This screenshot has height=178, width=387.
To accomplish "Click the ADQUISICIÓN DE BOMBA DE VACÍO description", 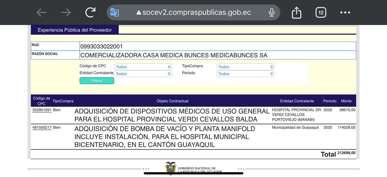I will pyautogui.click(x=165, y=137).
